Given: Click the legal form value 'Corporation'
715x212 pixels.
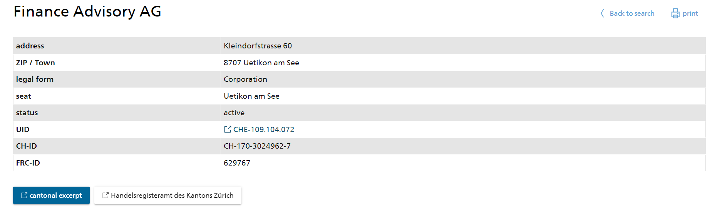Looking at the screenshot, I should pyautogui.click(x=245, y=79).
